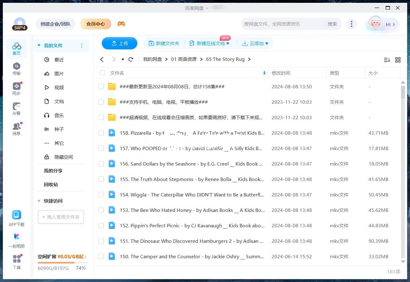
Task: Select checkbox for 150. The Camper file
Action: tap(101, 256)
